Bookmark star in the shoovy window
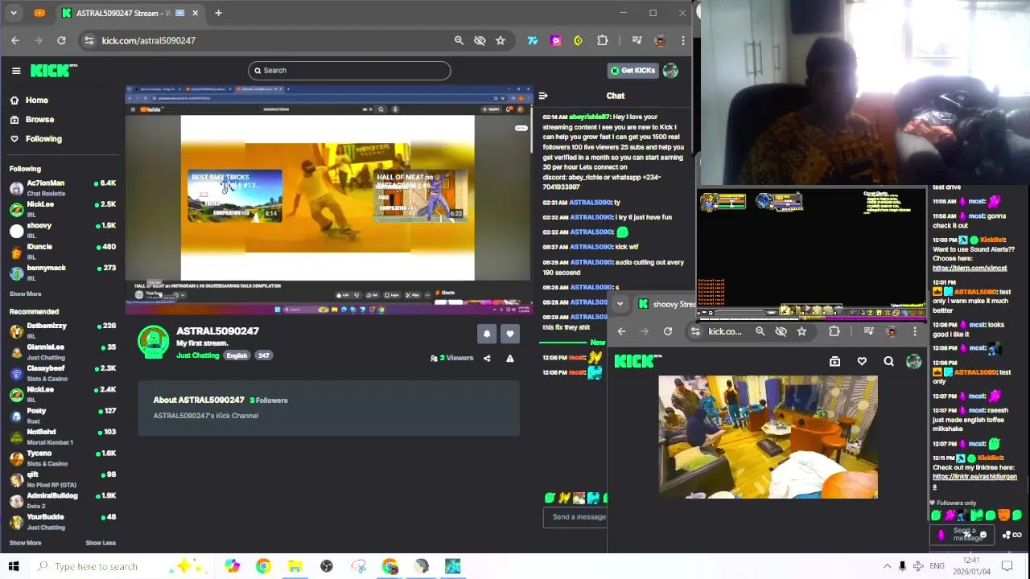 [801, 331]
